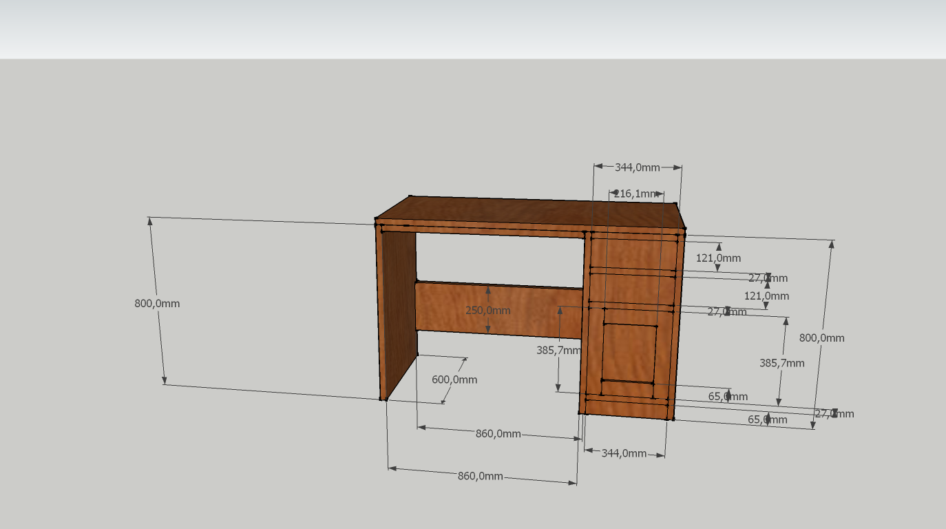The image size is (946, 529).
Task: Select the 250,0mm dimension on the back panel
Action: tap(488, 311)
